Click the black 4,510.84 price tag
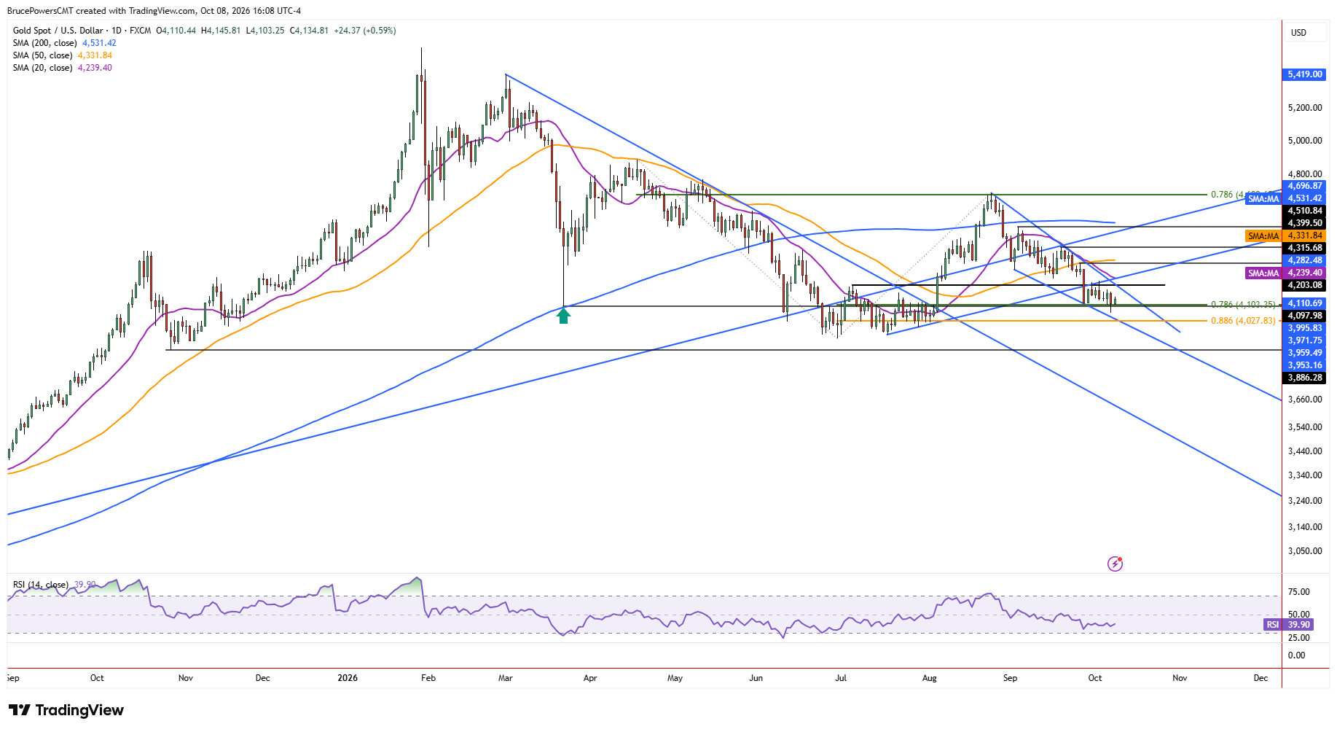 coord(1303,211)
